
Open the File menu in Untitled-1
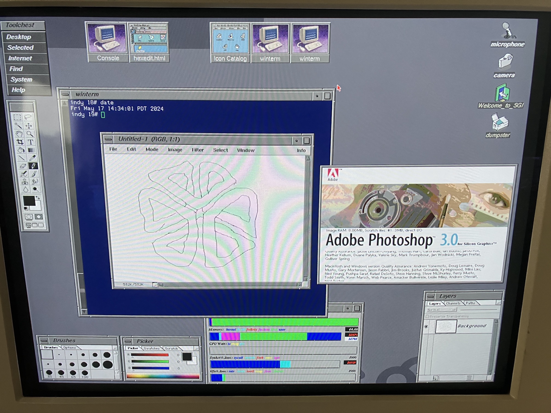coord(113,149)
